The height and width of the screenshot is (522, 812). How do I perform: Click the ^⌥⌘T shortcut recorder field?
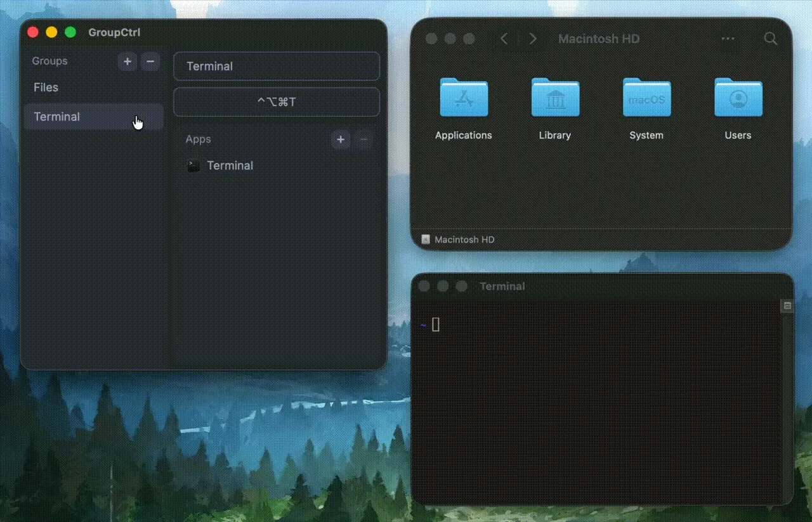(x=277, y=102)
